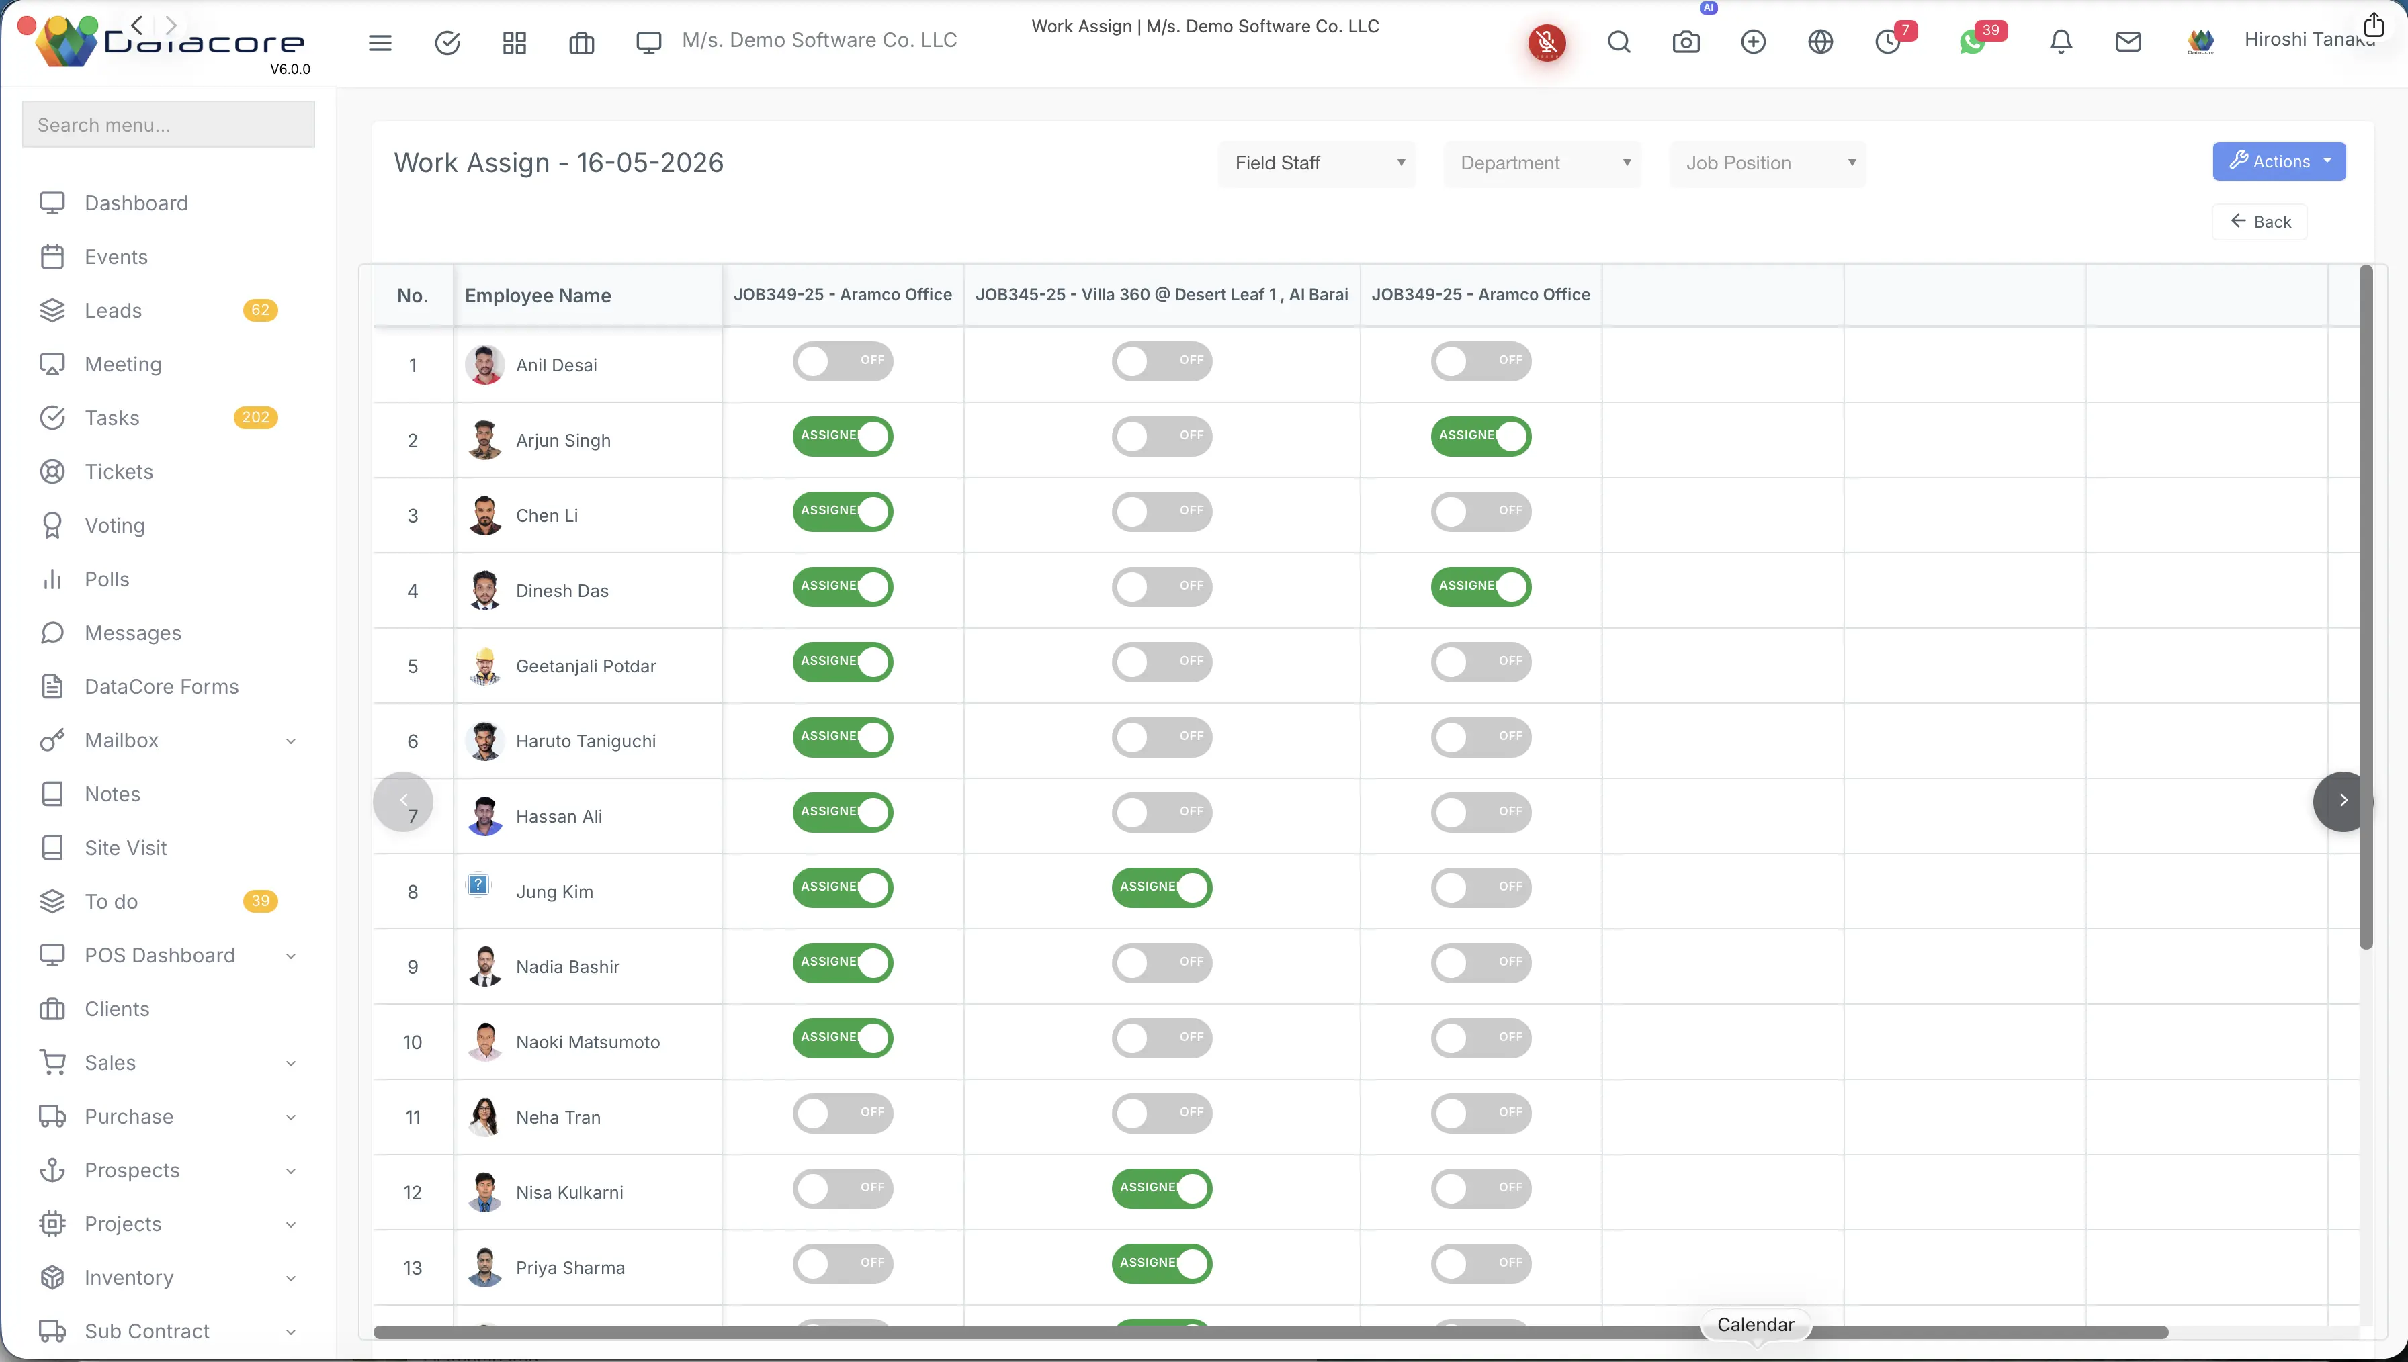This screenshot has width=2408, height=1362.
Task: Turn off Arjun Singh's first Aramco Office assignment
Action: click(843, 436)
